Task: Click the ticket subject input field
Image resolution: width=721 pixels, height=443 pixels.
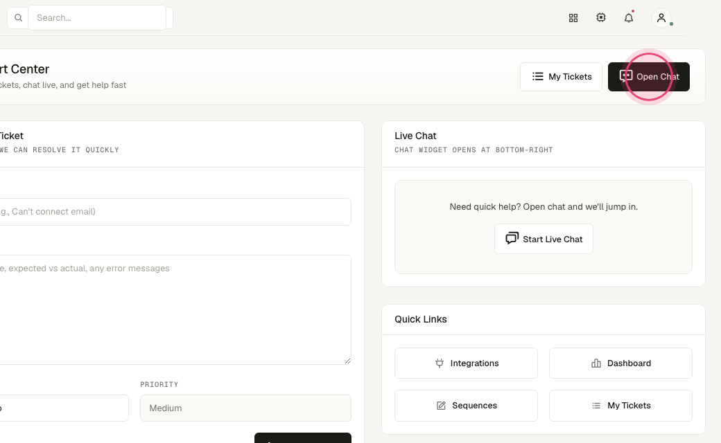Action: pos(175,212)
